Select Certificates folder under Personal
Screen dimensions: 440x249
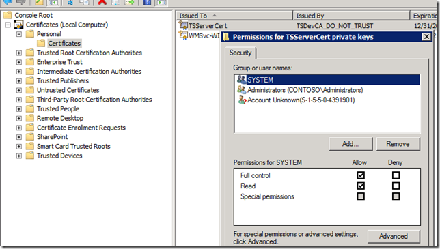(64, 43)
